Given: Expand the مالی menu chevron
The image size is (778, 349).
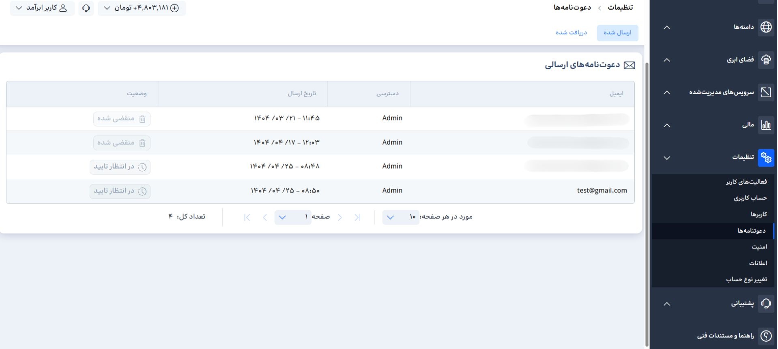Looking at the screenshot, I should (667, 125).
